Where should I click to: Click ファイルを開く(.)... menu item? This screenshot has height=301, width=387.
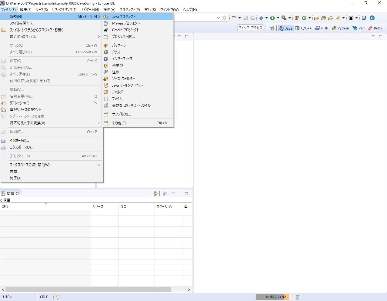52,23
